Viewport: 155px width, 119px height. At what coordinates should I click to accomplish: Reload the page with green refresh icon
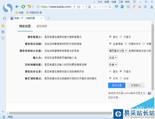pyautogui.click(x=23, y=7)
